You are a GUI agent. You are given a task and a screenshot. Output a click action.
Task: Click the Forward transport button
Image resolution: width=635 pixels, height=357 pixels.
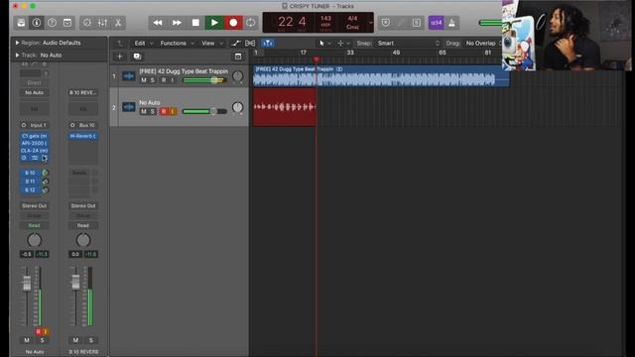click(177, 23)
